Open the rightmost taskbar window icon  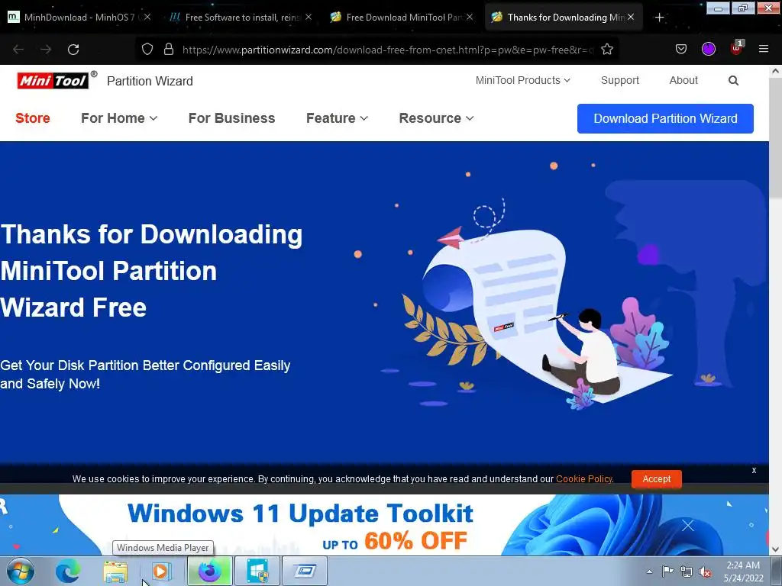click(x=305, y=571)
